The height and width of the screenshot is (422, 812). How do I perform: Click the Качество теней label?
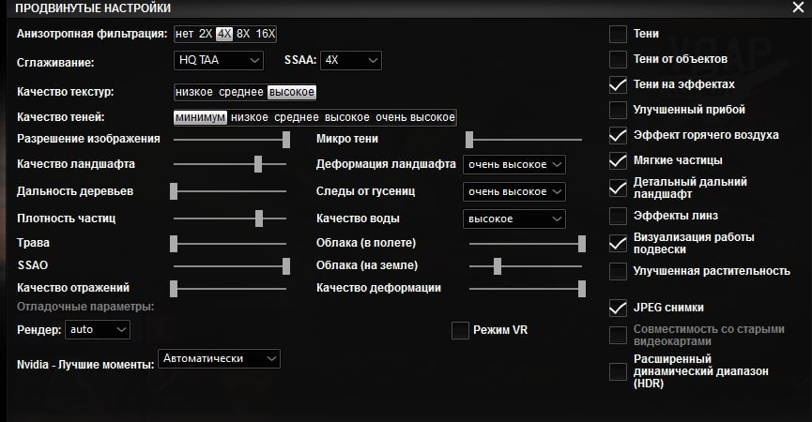(x=61, y=117)
